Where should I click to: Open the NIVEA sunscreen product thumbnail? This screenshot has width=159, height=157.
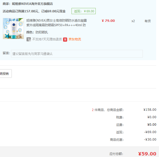coord(13,29)
